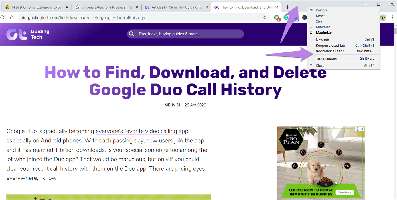Click the search magnifier icon
397x200 pixels.
click(x=131, y=34)
